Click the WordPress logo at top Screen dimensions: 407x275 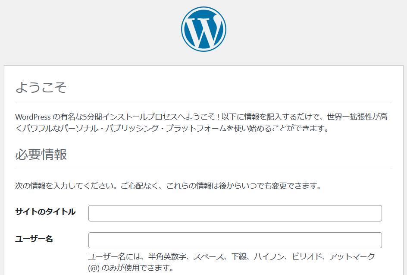point(203,29)
